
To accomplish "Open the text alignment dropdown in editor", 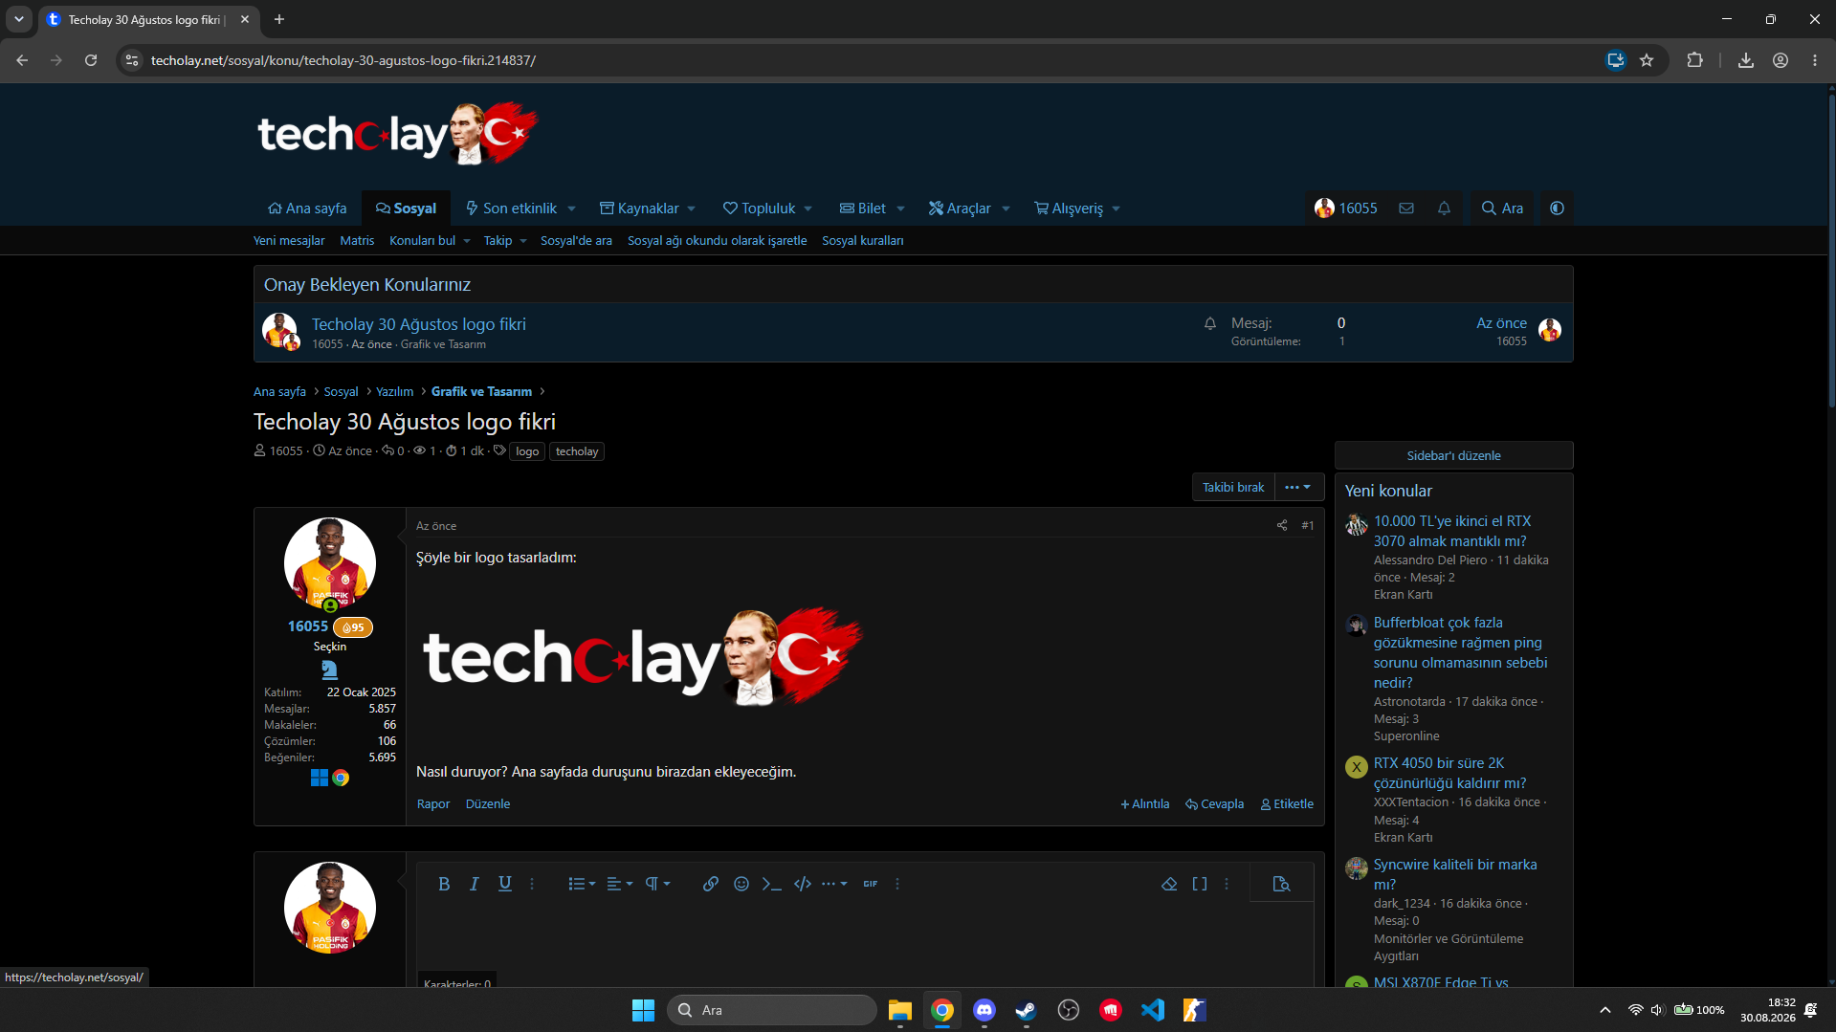I will click(620, 884).
